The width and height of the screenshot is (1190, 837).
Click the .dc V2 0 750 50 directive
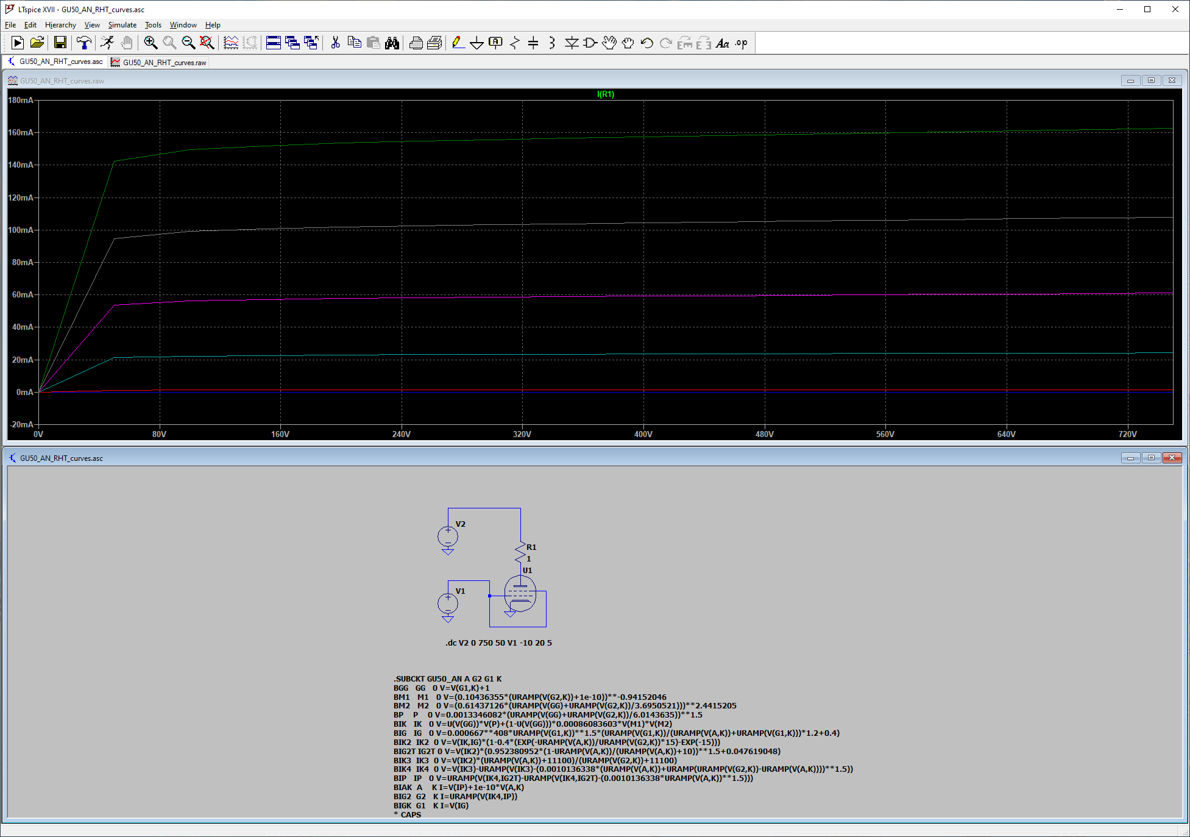pos(498,643)
